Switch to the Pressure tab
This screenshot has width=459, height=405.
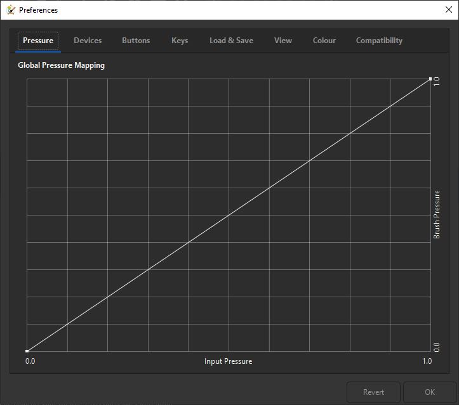38,41
